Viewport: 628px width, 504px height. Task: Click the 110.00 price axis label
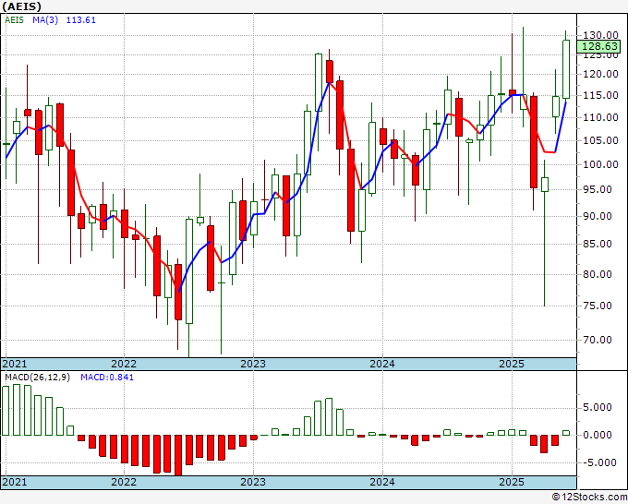click(600, 117)
